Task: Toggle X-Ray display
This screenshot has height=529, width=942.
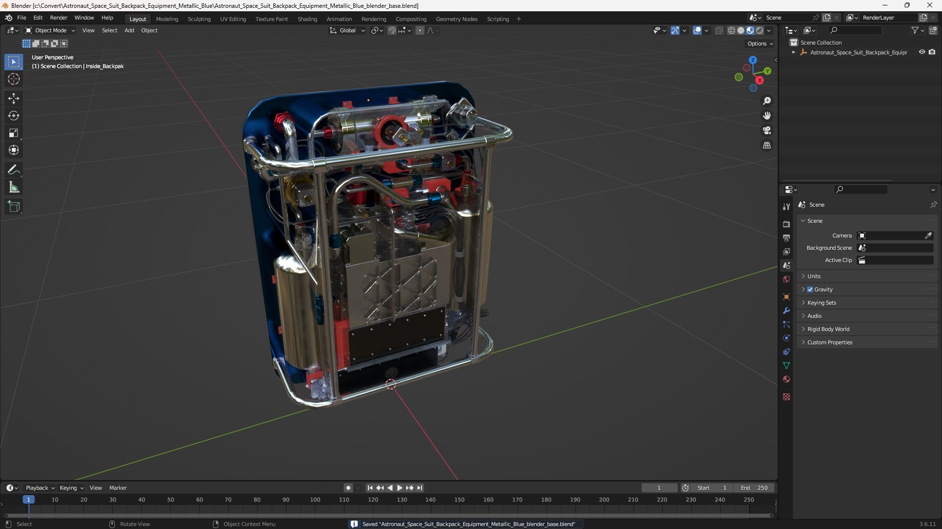Action: pos(719,30)
